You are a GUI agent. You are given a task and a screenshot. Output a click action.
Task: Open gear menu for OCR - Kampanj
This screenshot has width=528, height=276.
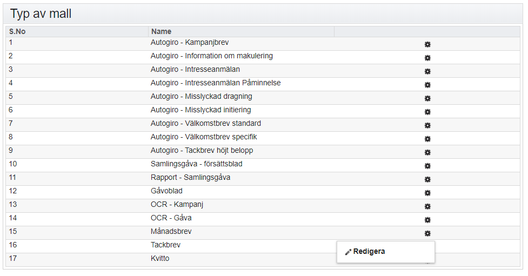pyautogui.click(x=427, y=206)
